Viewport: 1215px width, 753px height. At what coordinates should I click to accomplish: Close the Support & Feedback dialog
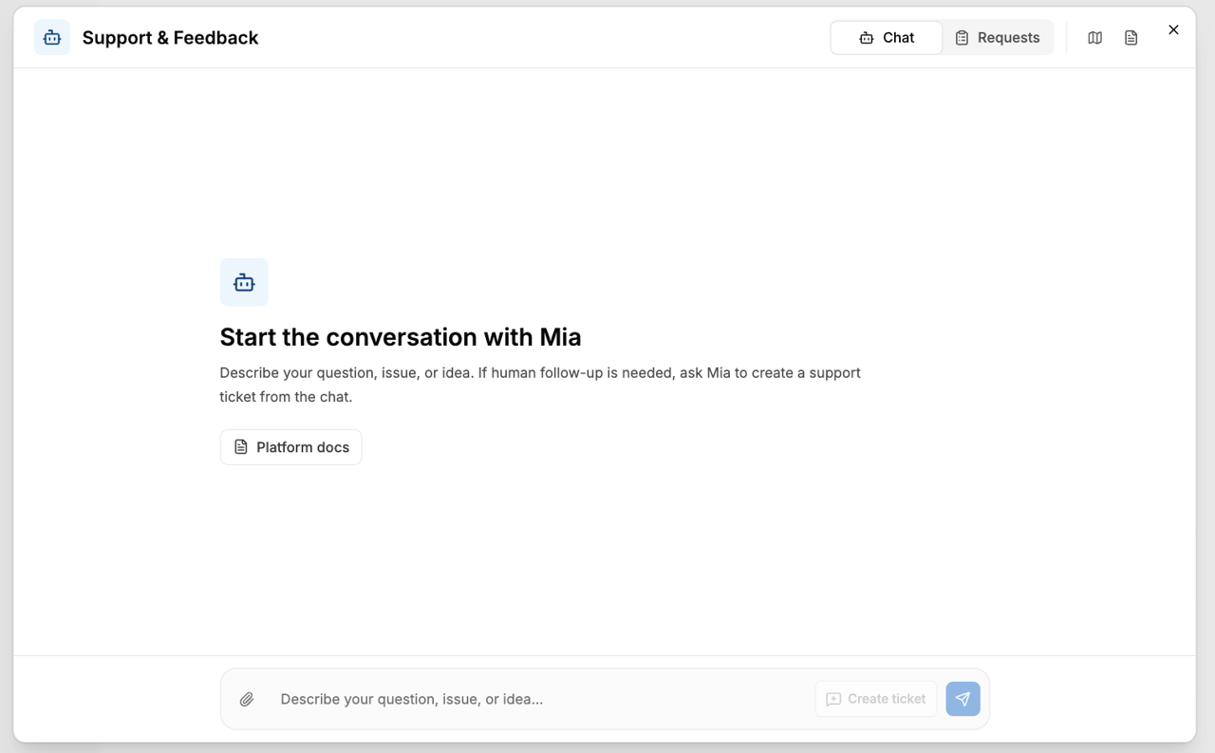point(1173,29)
